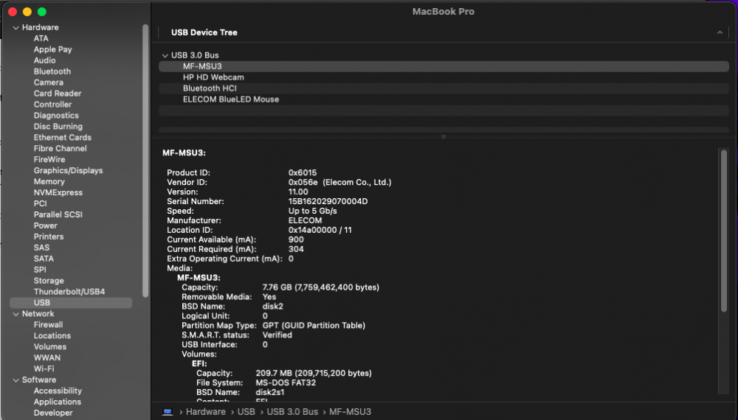738x420 pixels.
Task: Collapse the Network section in sidebar
Action: click(15, 314)
